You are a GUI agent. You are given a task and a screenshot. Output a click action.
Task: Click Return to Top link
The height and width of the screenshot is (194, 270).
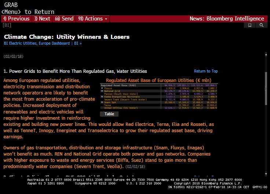click(x=206, y=71)
